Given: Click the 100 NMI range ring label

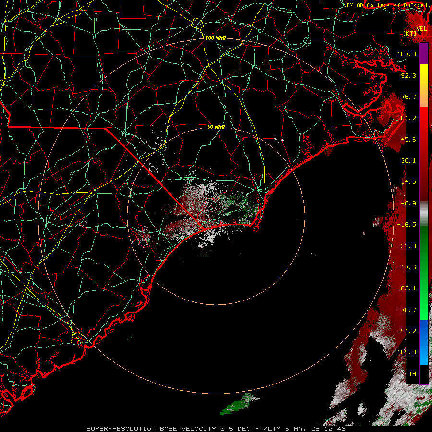Looking at the screenshot, I should point(216,38).
